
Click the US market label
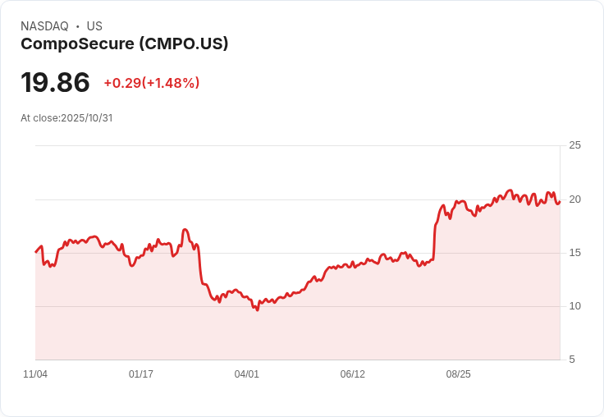(x=94, y=26)
